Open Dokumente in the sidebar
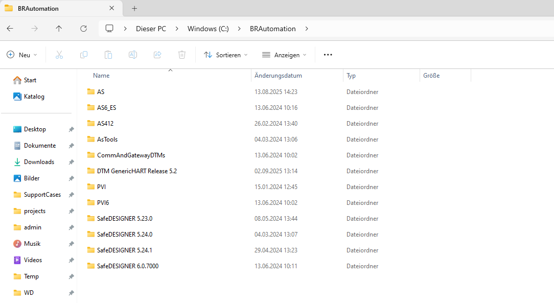This screenshot has width=554, height=303. pyautogui.click(x=39, y=146)
